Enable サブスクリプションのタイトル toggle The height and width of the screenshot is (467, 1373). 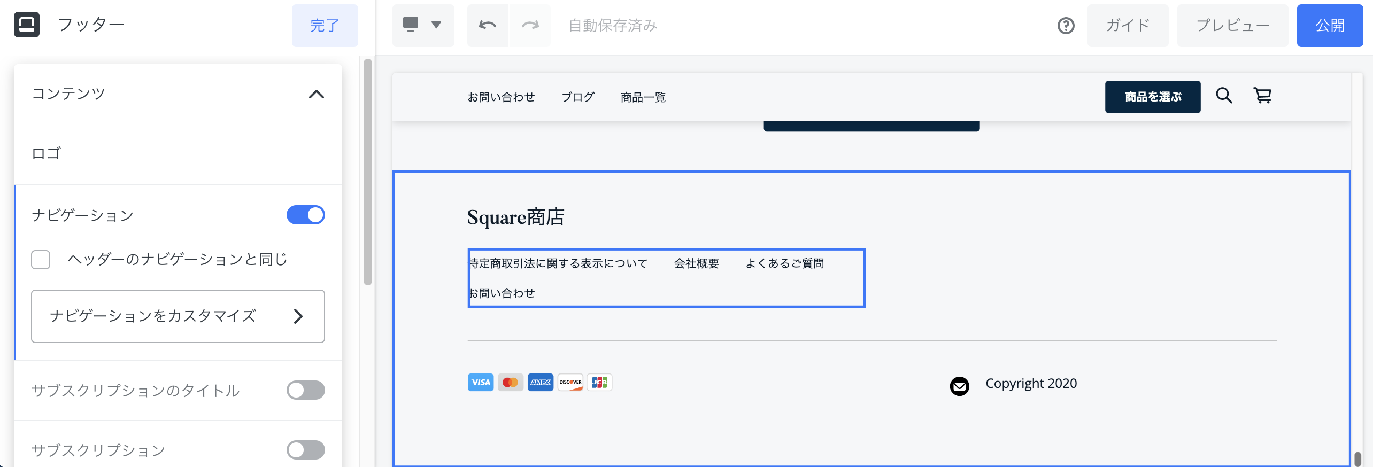click(x=305, y=390)
